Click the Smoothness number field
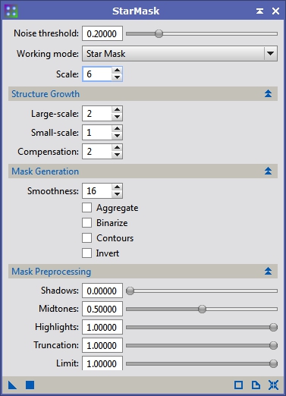This screenshot has height=396, width=286. [97, 191]
